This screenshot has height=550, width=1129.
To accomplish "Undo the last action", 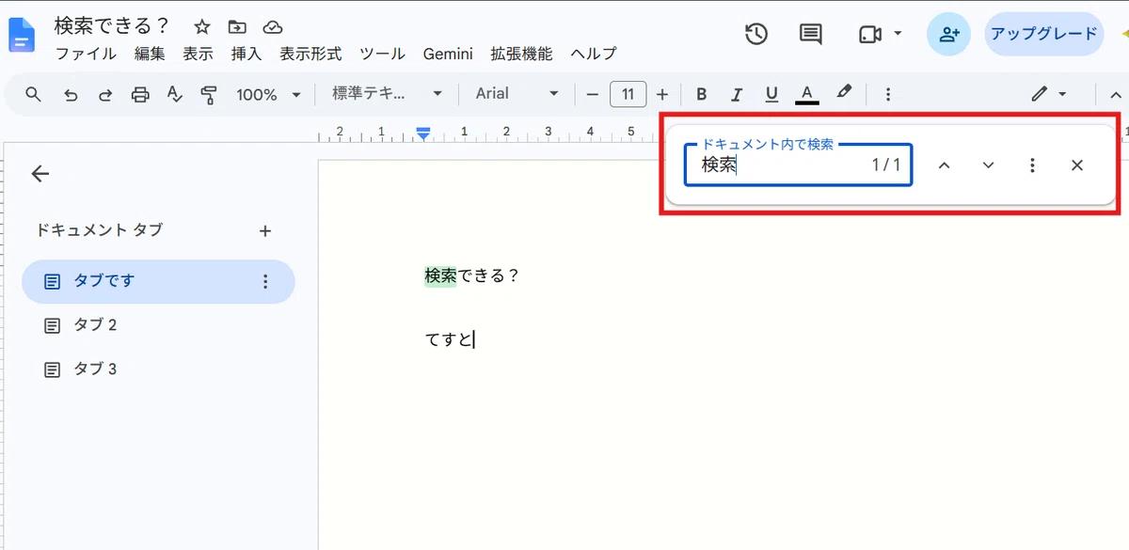I will (x=71, y=94).
